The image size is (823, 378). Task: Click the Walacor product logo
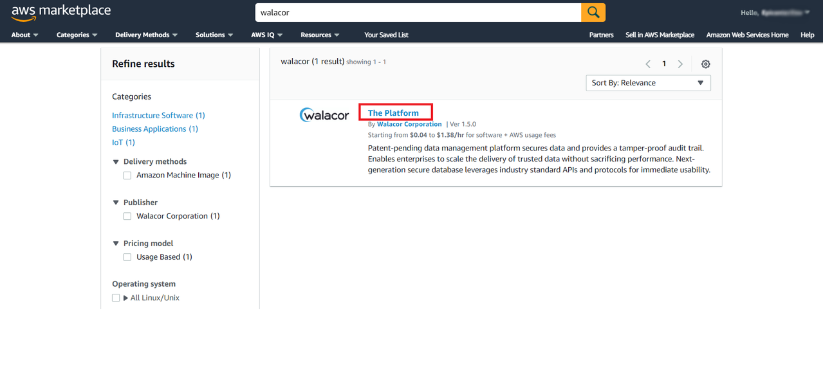[x=324, y=115]
